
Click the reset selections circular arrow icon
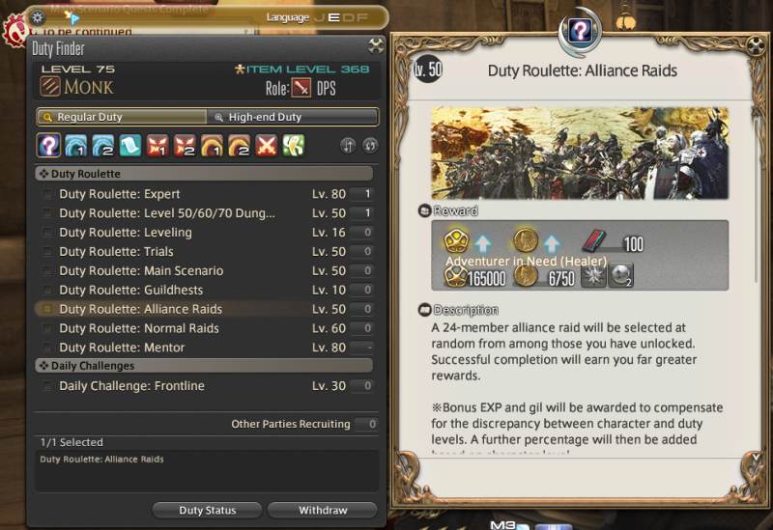370,146
